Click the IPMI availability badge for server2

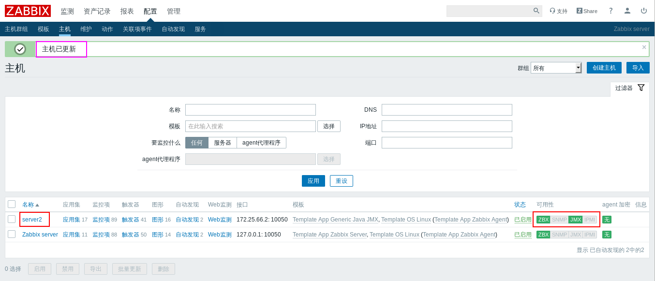[590, 220]
